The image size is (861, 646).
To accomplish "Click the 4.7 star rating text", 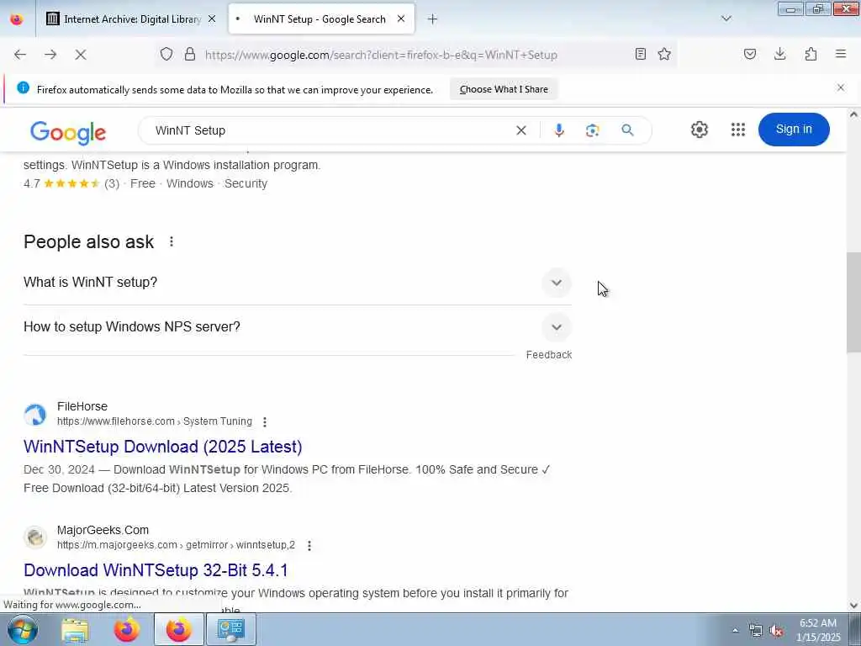I will [32, 183].
